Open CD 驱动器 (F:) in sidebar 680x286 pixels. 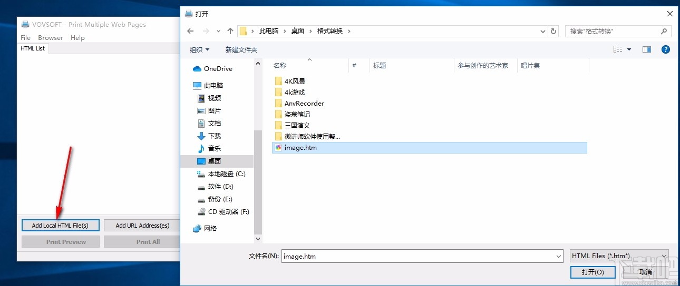pyautogui.click(x=228, y=212)
